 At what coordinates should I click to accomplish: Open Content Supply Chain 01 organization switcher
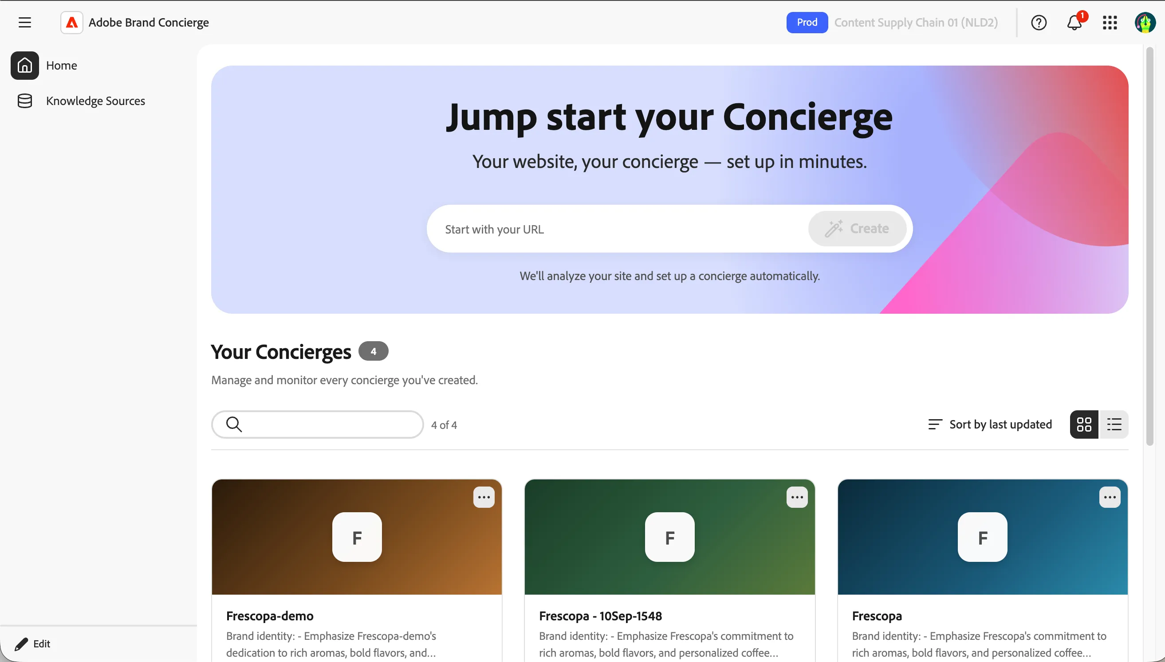point(916,22)
